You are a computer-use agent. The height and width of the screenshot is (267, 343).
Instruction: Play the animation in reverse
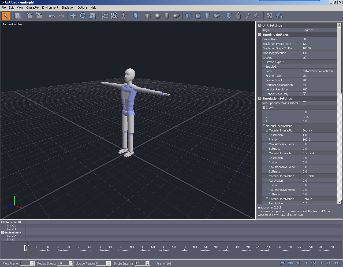306,263
